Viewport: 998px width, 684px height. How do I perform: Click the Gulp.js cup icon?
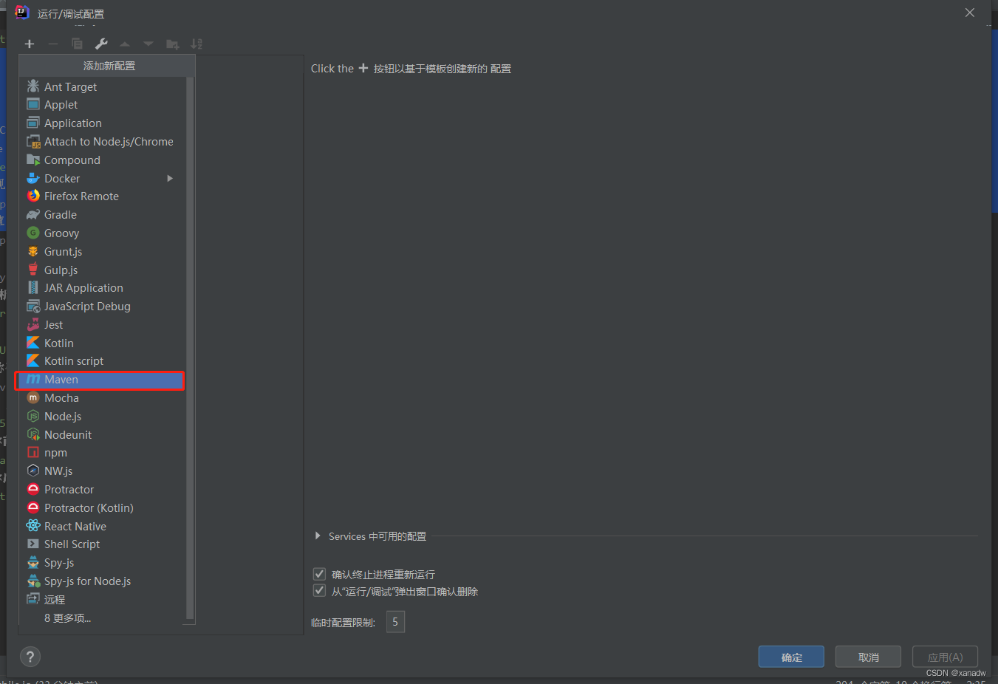pos(33,270)
